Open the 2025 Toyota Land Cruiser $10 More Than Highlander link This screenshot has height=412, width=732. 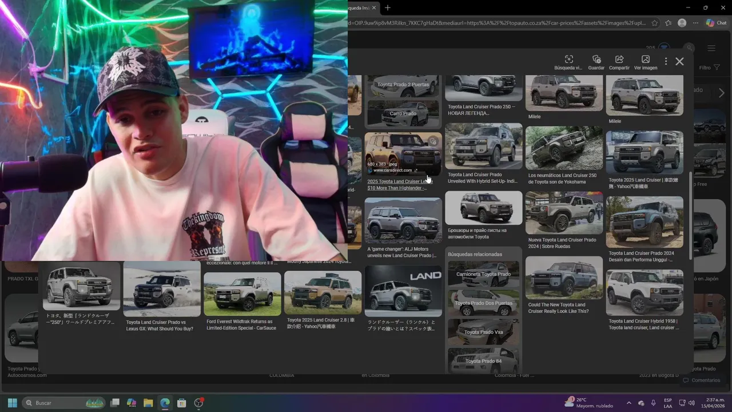pos(400,185)
